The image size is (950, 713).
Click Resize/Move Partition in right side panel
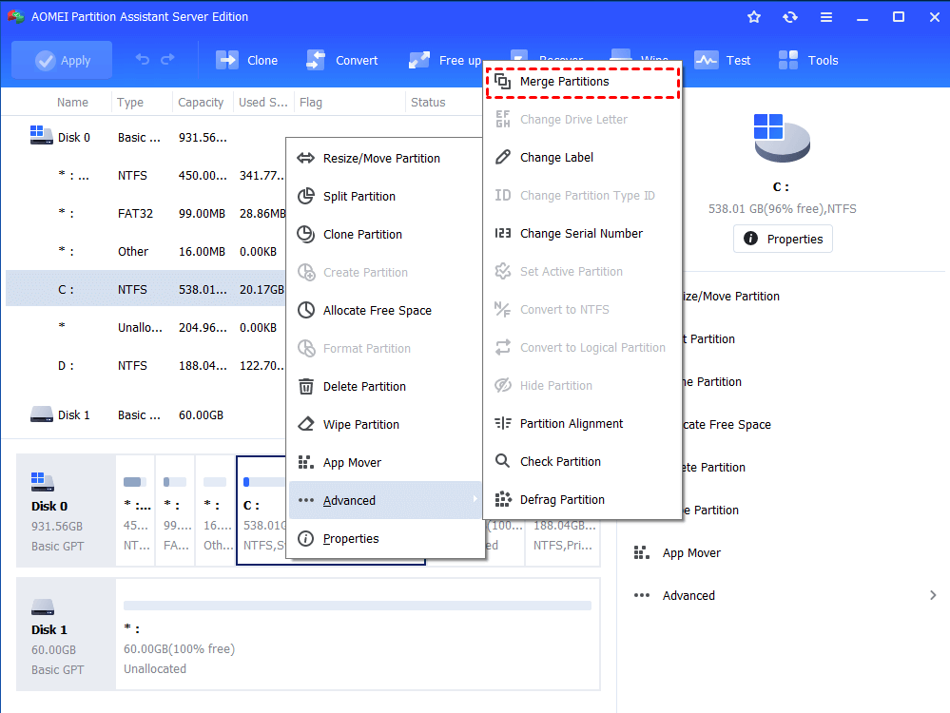(x=730, y=297)
